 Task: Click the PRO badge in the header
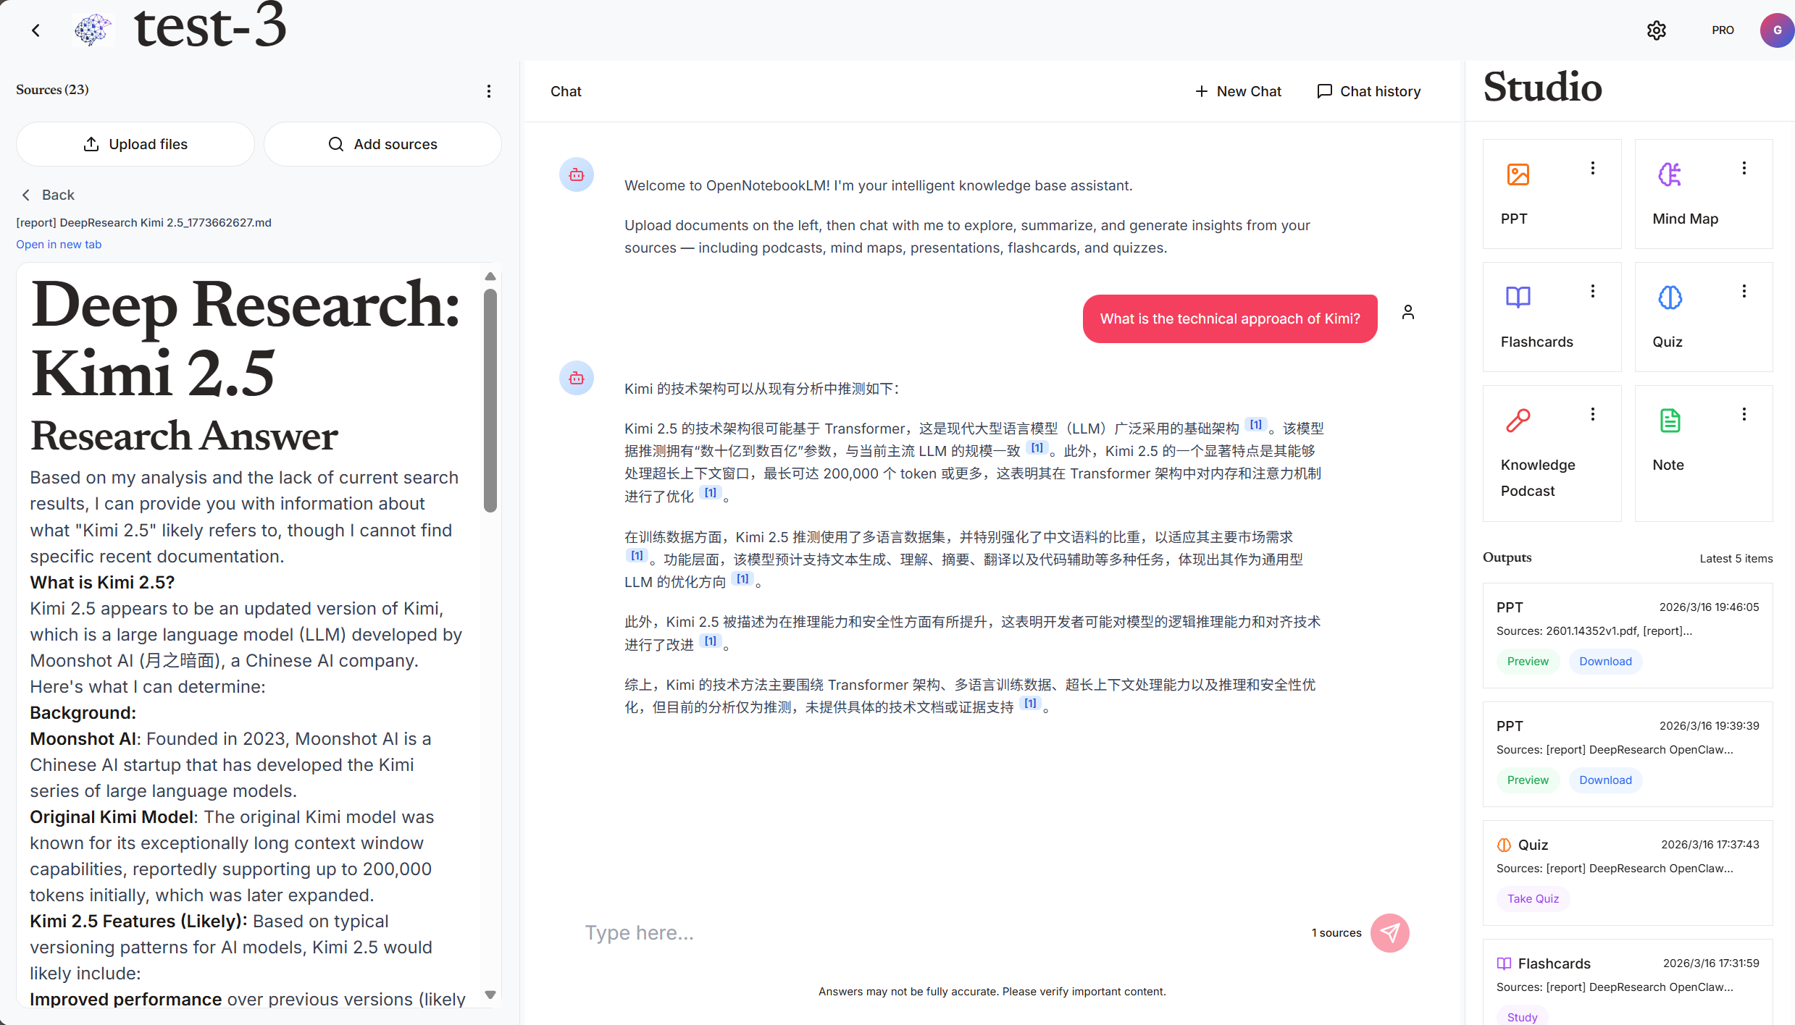tap(1723, 30)
